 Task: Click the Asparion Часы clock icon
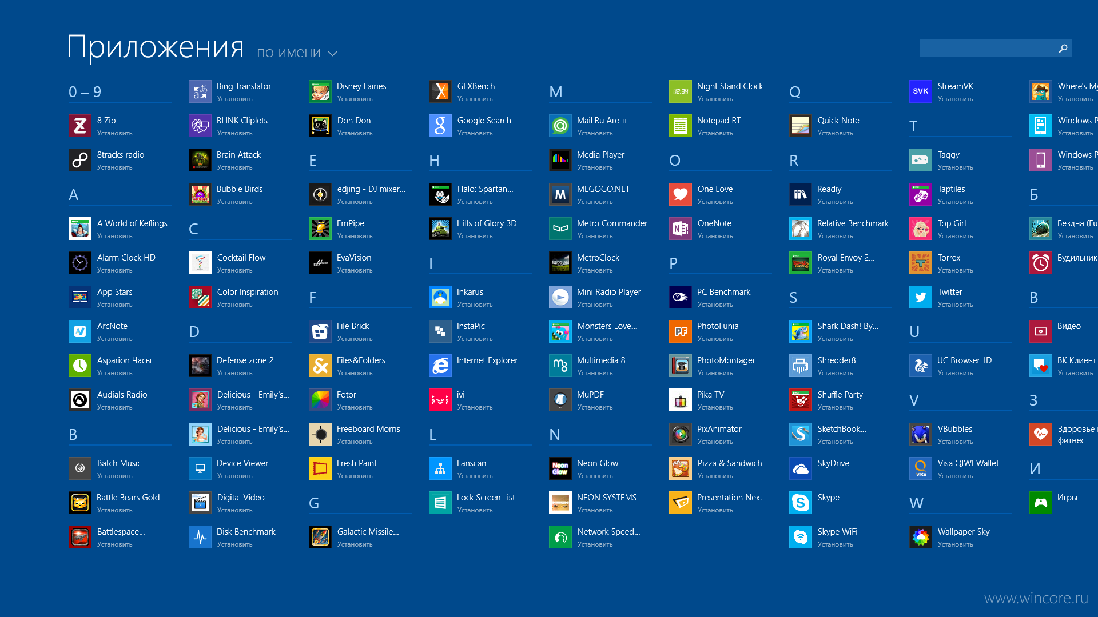(80, 366)
